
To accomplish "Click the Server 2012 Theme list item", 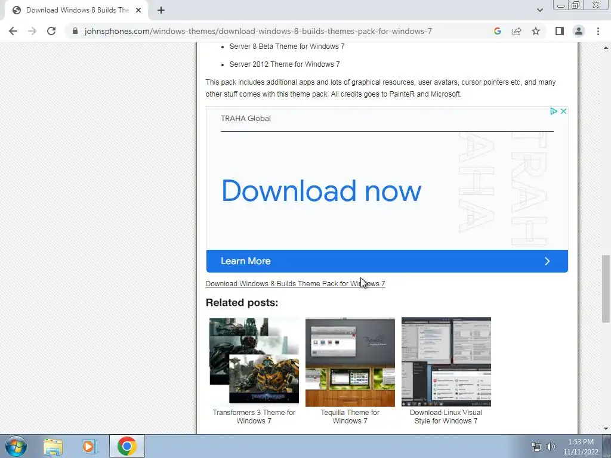I will (285, 64).
